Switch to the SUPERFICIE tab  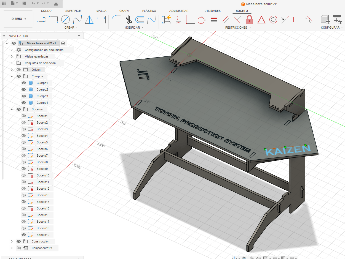coord(73,11)
